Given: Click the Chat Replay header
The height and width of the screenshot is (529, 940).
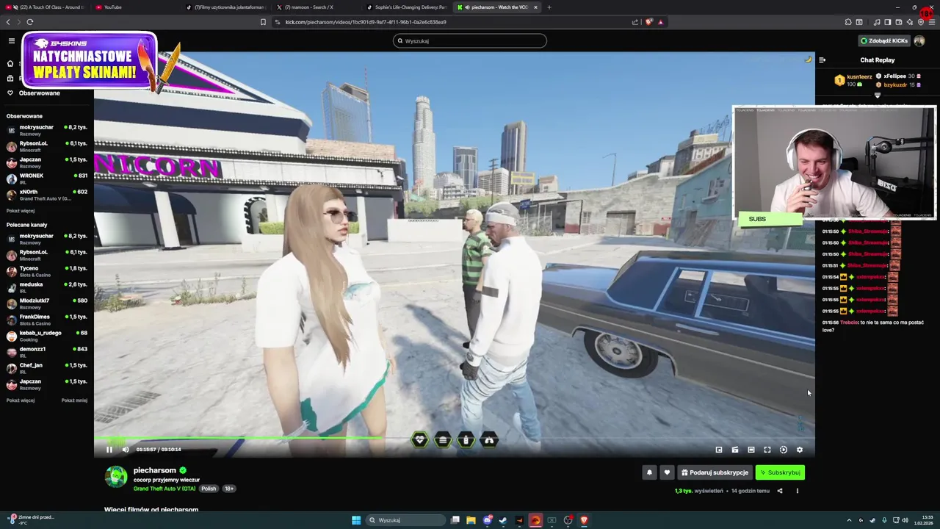Looking at the screenshot, I should tap(877, 60).
